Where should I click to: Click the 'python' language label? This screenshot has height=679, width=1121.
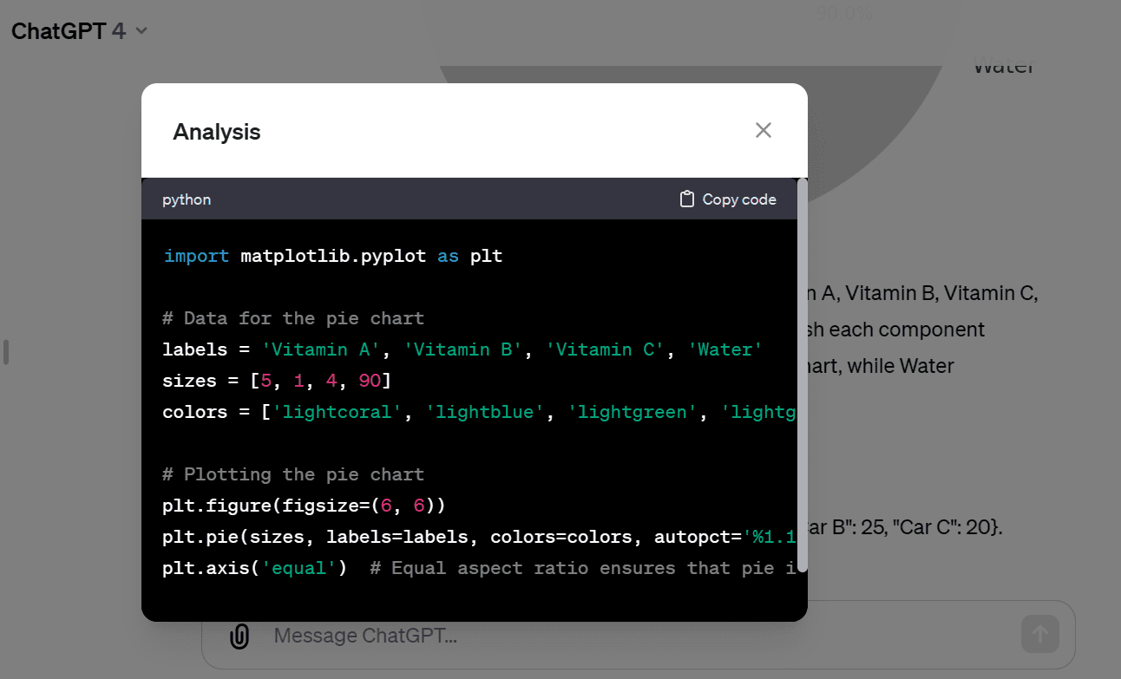click(x=187, y=199)
